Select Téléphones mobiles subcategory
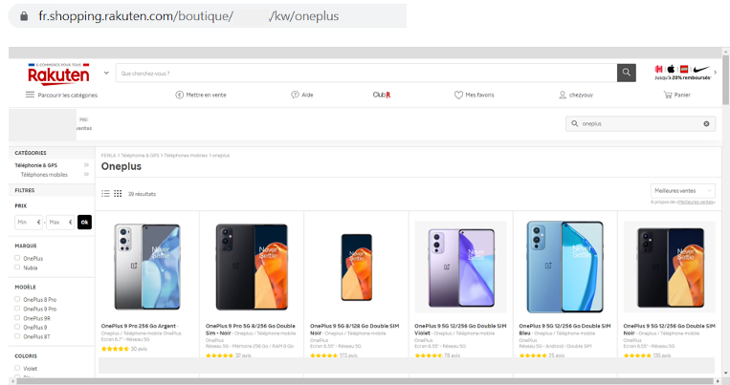The height and width of the screenshot is (385, 730). point(44,175)
